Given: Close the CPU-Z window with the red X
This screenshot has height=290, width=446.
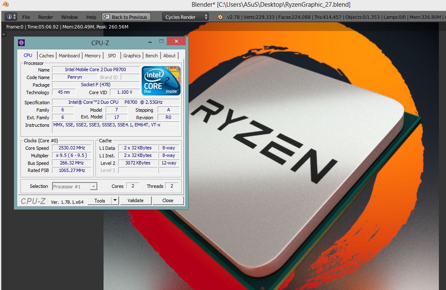Looking at the screenshot, I should pos(176,41).
